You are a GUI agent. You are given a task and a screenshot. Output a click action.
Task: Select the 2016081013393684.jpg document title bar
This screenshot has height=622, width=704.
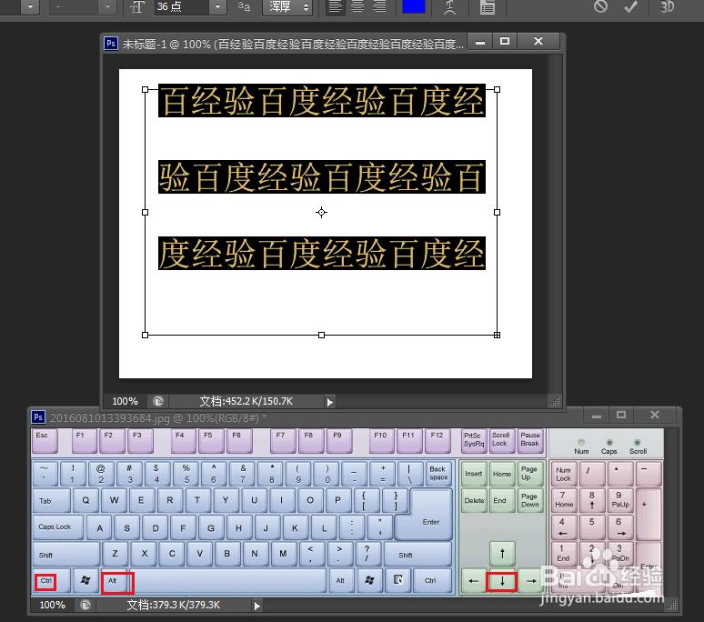click(158, 418)
